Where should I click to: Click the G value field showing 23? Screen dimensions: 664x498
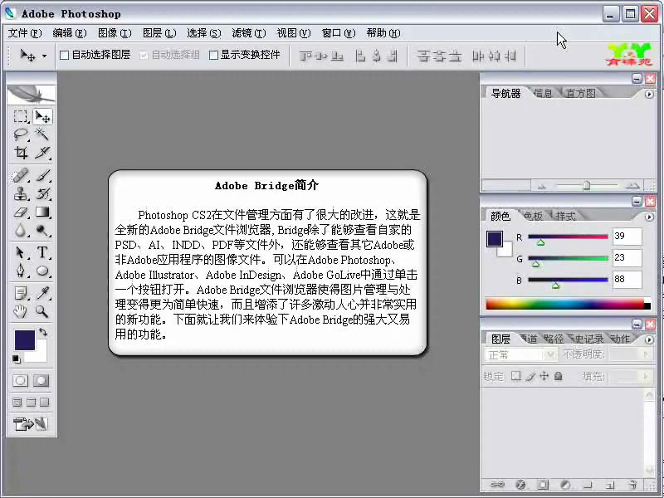[x=627, y=257]
